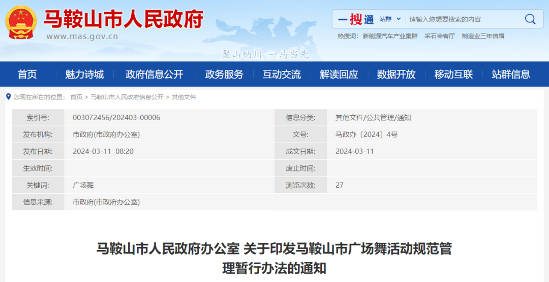The height and width of the screenshot is (282, 549).
Task: Click the 索引号 label cell
Action: pos(38,118)
